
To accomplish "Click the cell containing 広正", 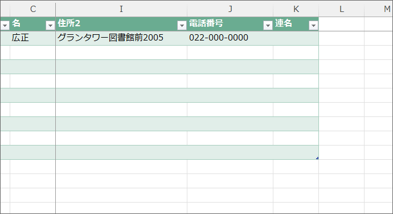I will point(33,38).
